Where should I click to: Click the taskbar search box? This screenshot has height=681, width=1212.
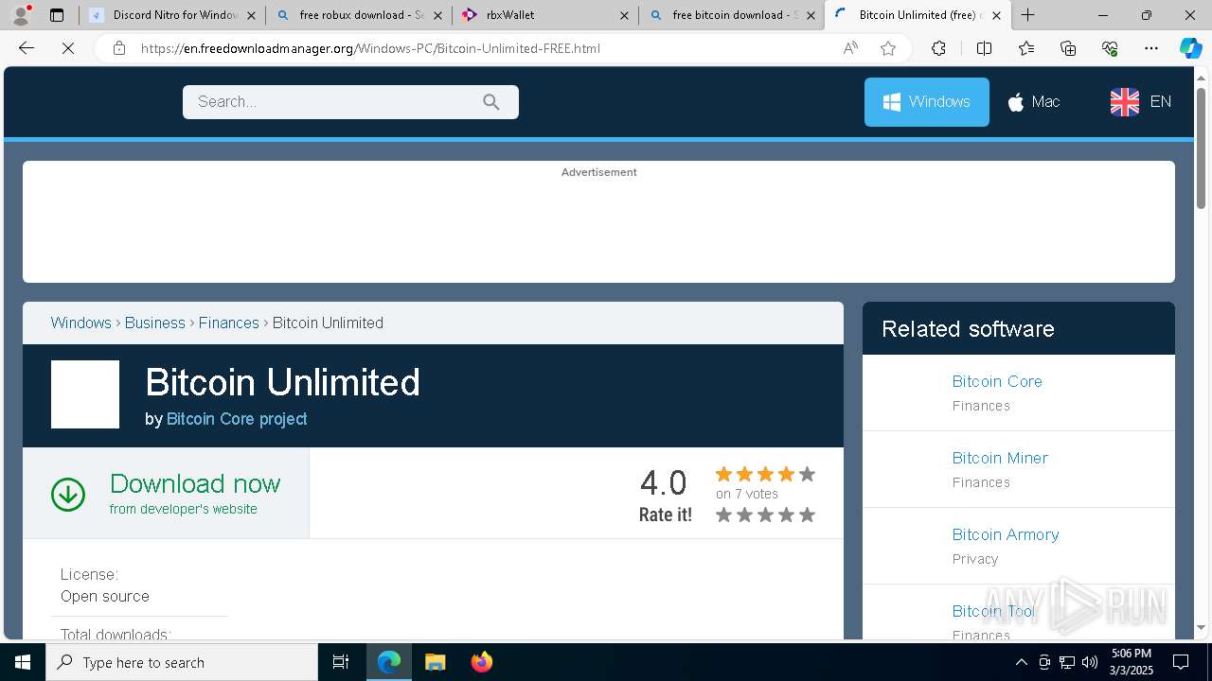pos(182,662)
